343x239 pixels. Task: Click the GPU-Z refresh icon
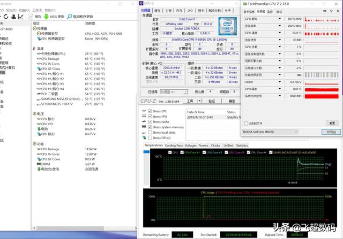click(x=332, y=11)
